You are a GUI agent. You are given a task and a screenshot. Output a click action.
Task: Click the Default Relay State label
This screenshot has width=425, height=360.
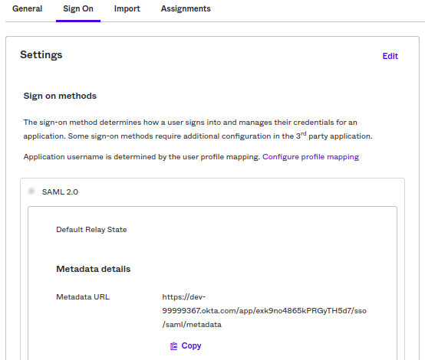coord(91,230)
